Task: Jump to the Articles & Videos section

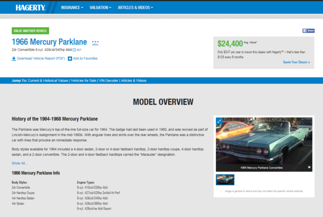Action: (x=134, y=81)
